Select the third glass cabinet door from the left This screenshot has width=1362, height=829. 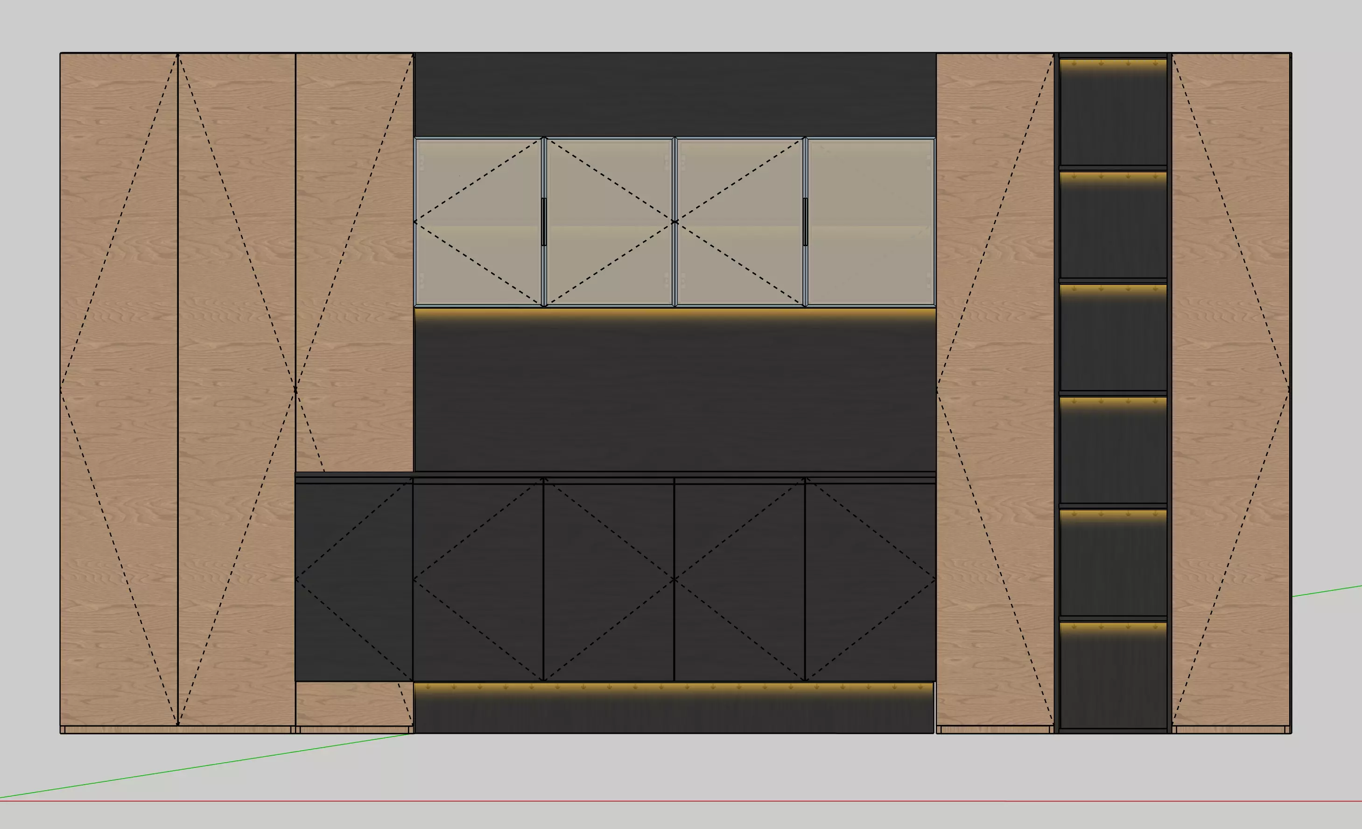click(740, 222)
